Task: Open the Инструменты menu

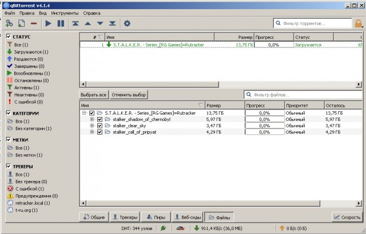Action: tap(65, 13)
